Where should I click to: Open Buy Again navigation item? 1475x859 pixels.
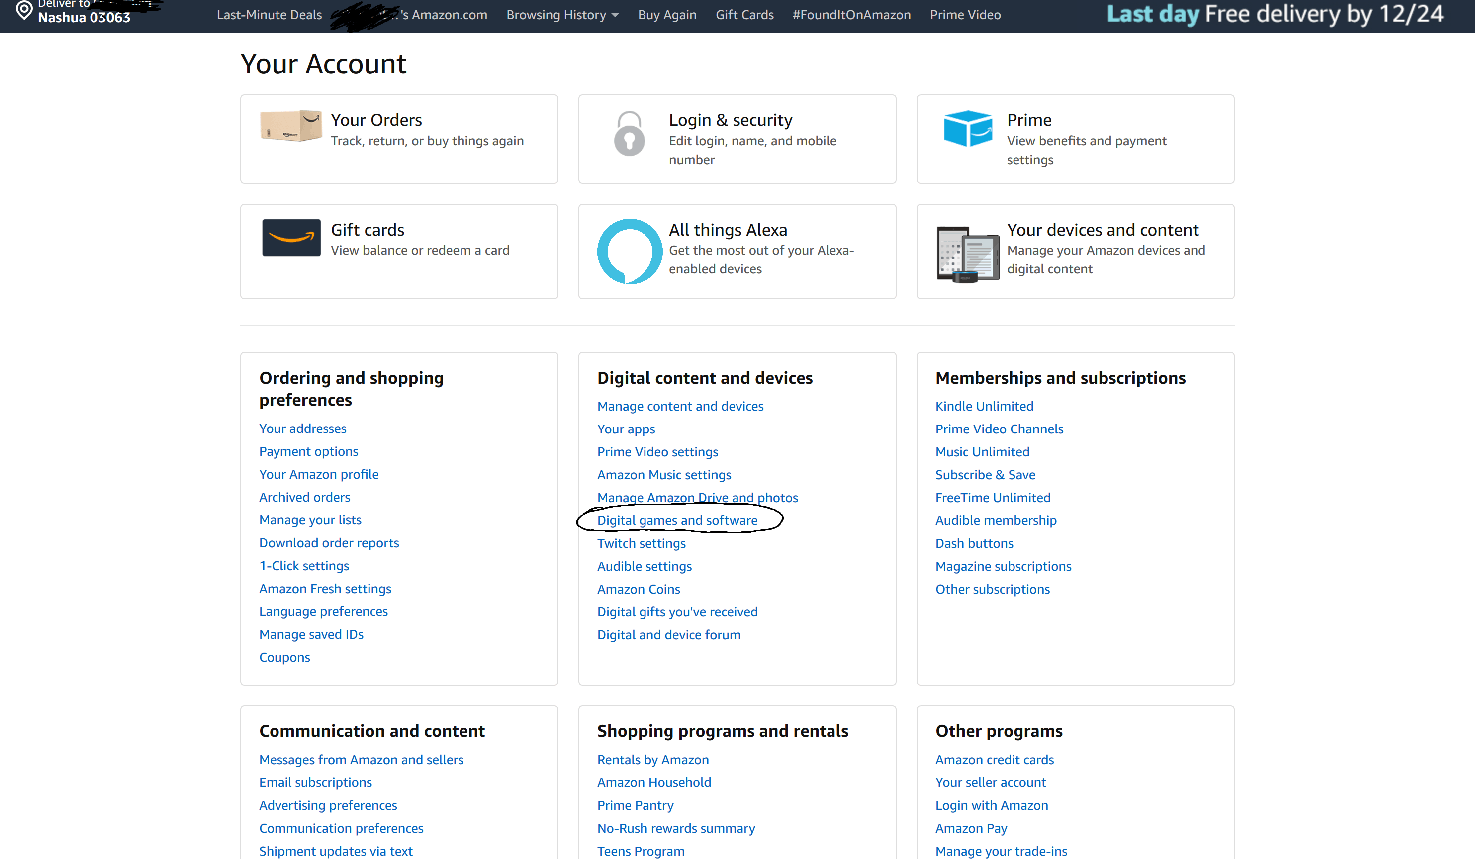click(x=667, y=15)
